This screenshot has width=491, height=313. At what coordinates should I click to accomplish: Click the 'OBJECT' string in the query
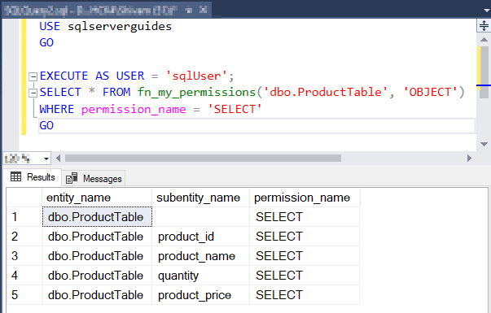(x=431, y=92)
